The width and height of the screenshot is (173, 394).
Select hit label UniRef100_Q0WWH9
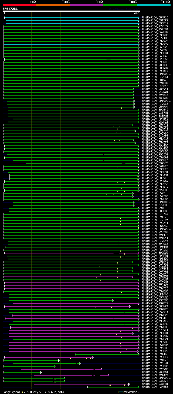155,32
